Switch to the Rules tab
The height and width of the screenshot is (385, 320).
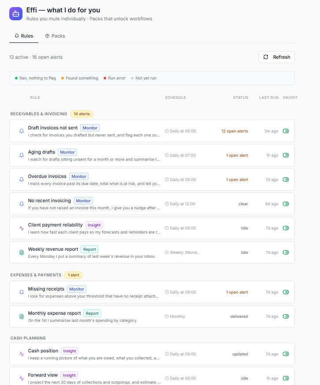point(24,36)
